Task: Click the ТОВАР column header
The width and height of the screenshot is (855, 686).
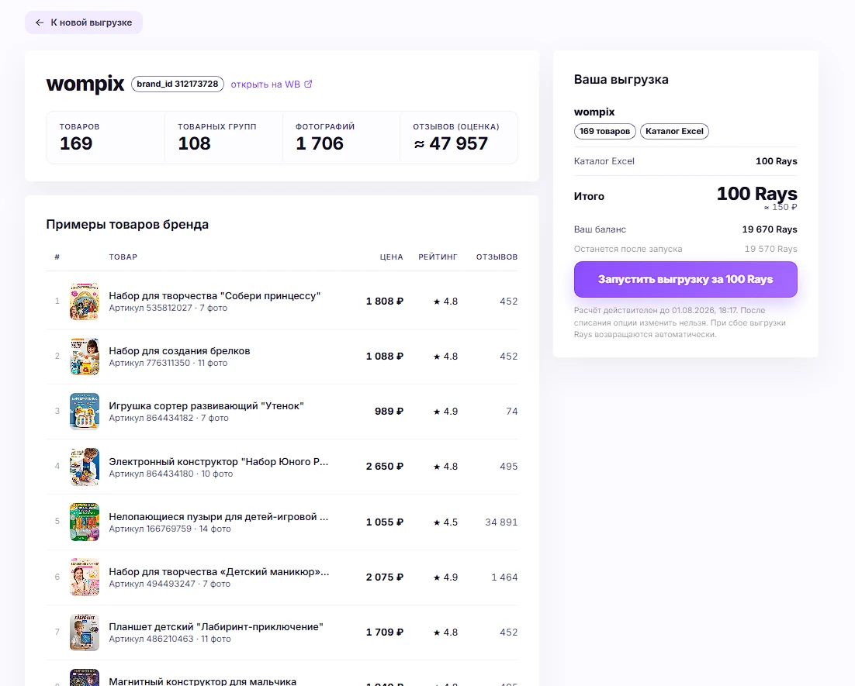Action: coord(123,257)
